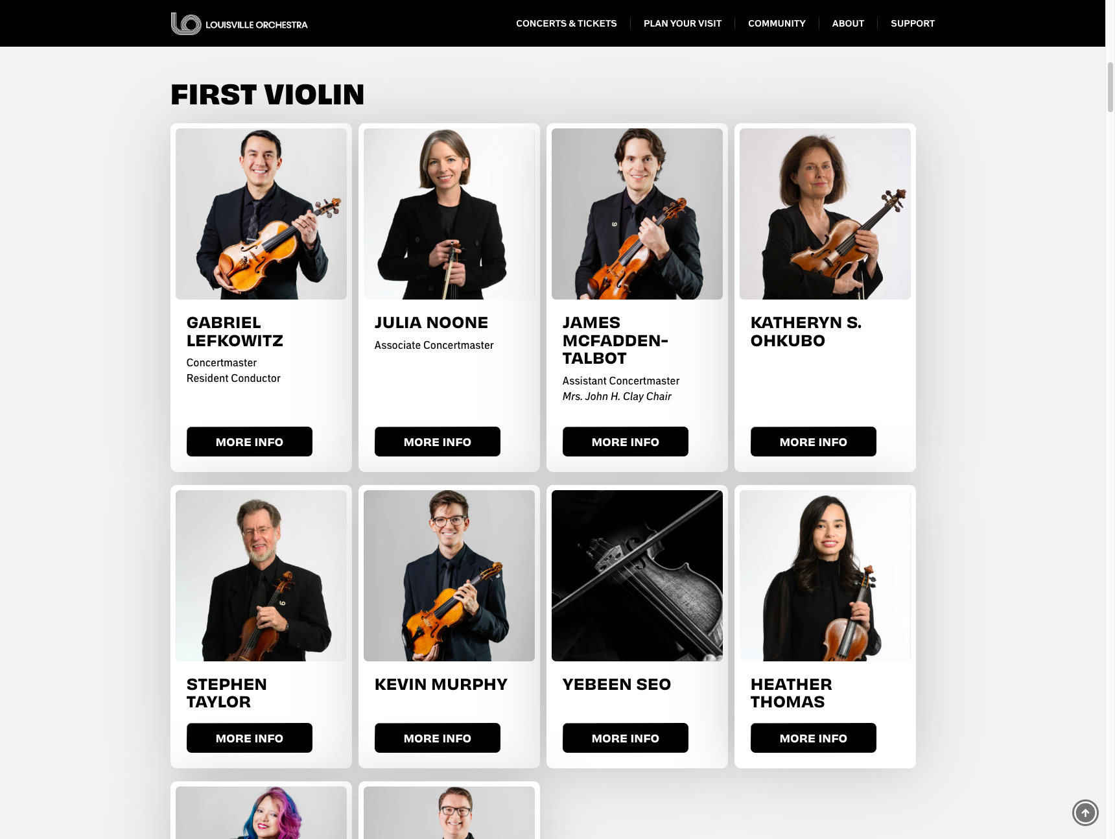This screenshot has height=839, width=1115.
Task: Open the Community menu
Action: pyautogui.click(x=777, y=23)
